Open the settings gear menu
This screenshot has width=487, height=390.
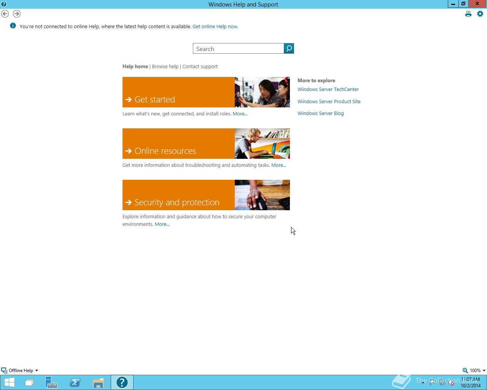(480, 14)
